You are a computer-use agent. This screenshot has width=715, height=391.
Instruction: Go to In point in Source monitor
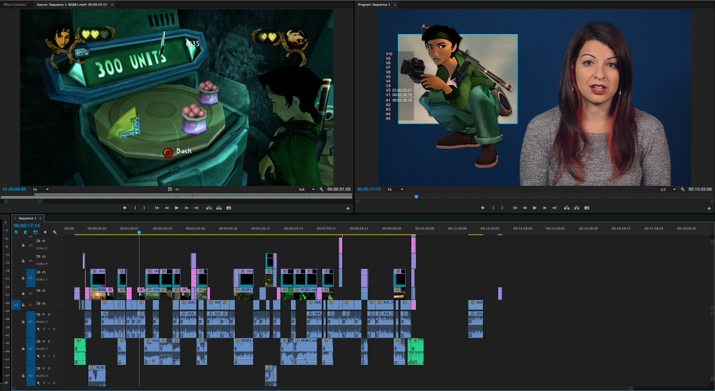(157, 208)
